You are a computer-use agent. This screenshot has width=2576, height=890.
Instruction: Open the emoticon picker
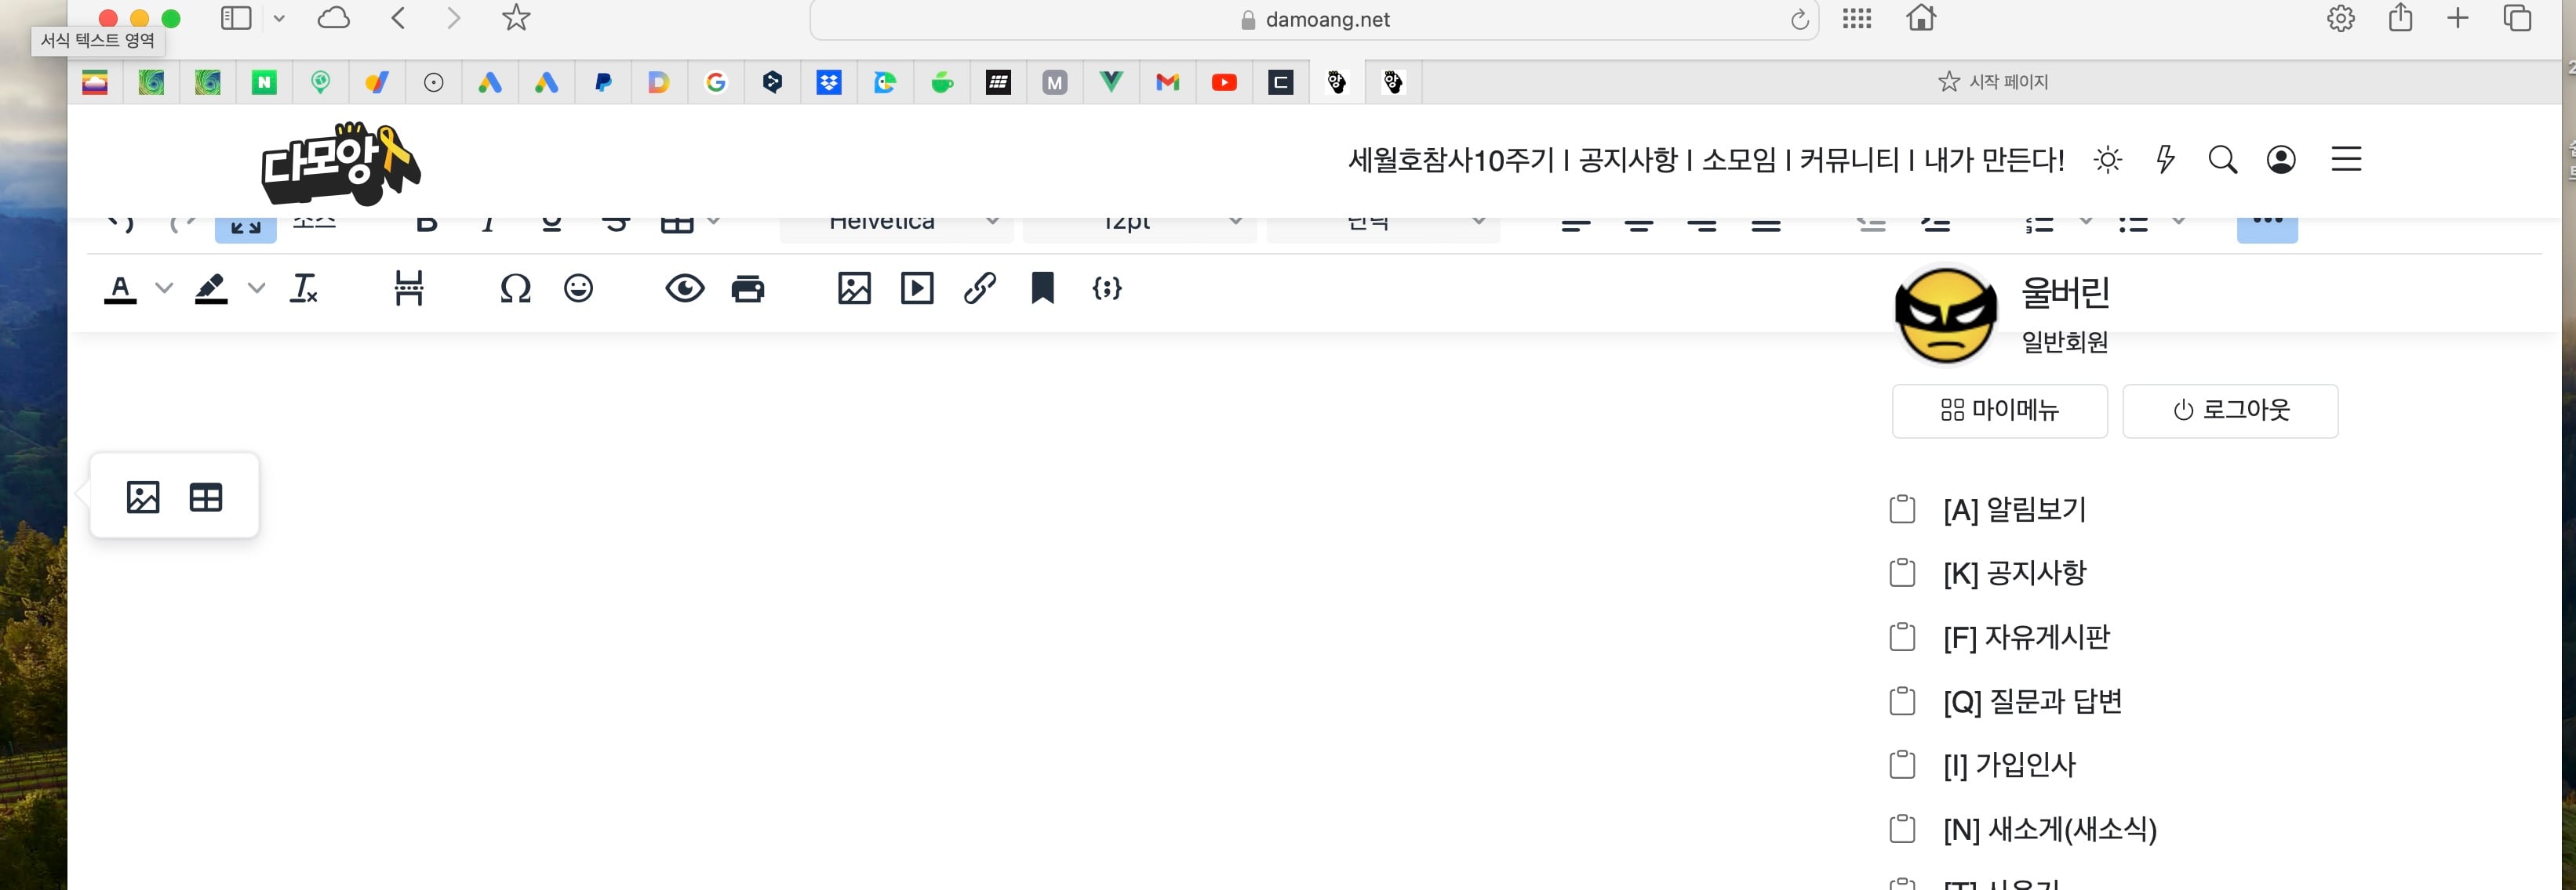pyautogui.click(x=578, y=288)
